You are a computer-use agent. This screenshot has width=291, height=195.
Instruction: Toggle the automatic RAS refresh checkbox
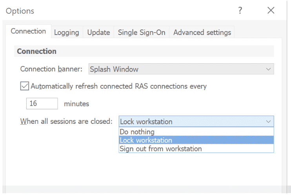click(x=25, y=86)
